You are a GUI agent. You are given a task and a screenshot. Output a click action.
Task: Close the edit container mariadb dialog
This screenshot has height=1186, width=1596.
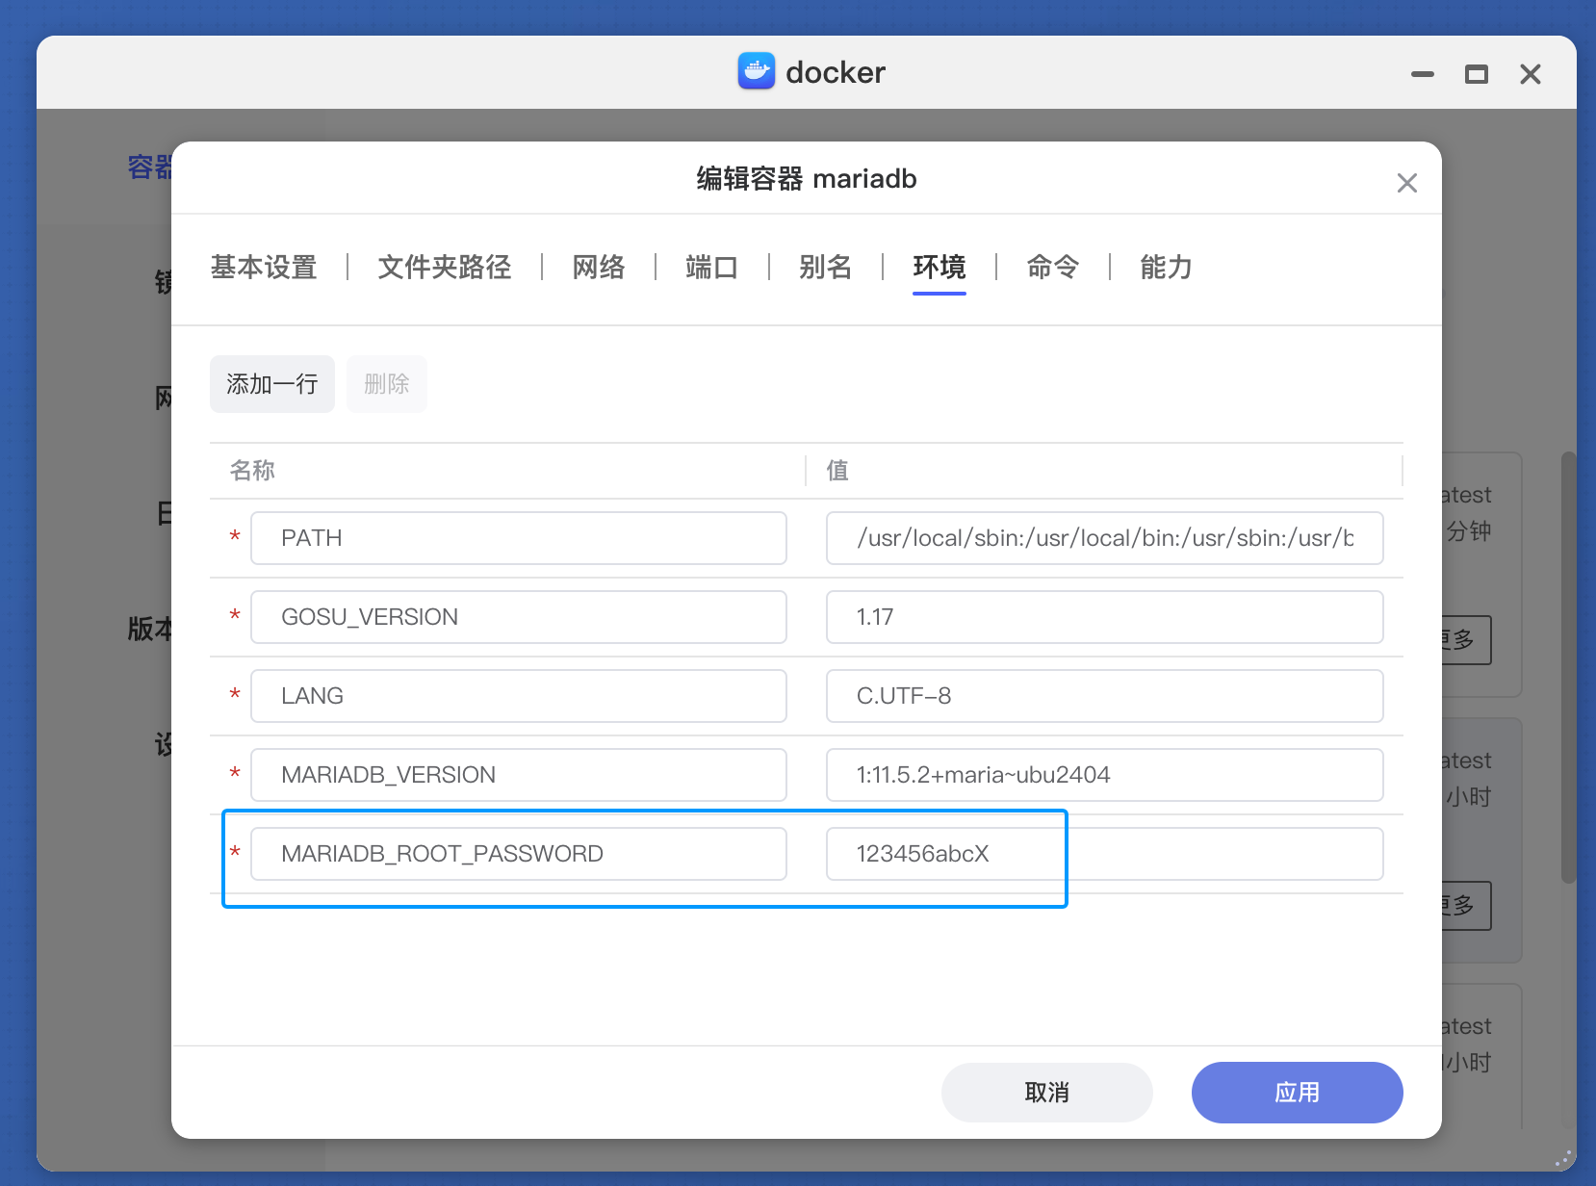coord(1406,183)
